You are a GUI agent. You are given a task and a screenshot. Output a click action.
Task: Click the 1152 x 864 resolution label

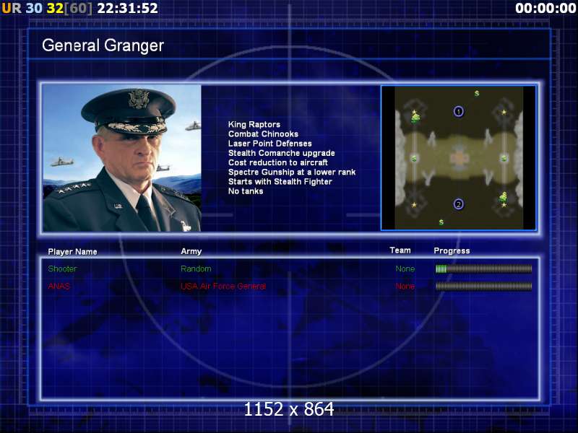tap(289, 409)
